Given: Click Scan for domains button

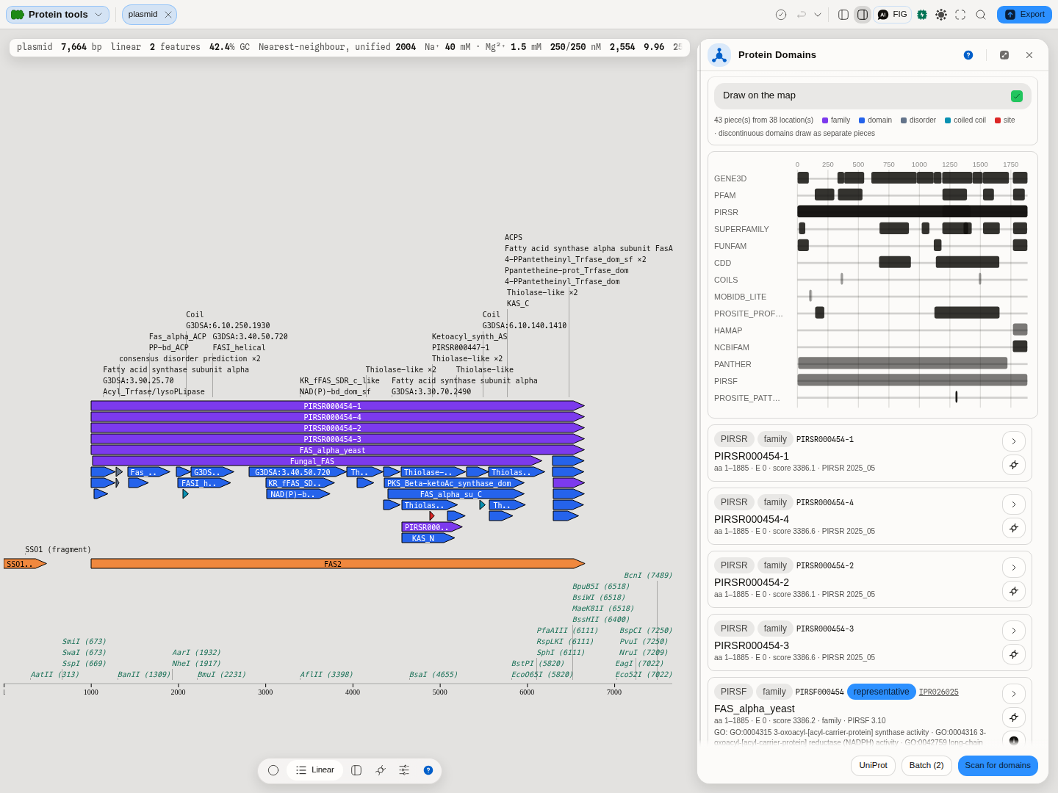Looking at the screenshot, I should [x=998, y=766].
